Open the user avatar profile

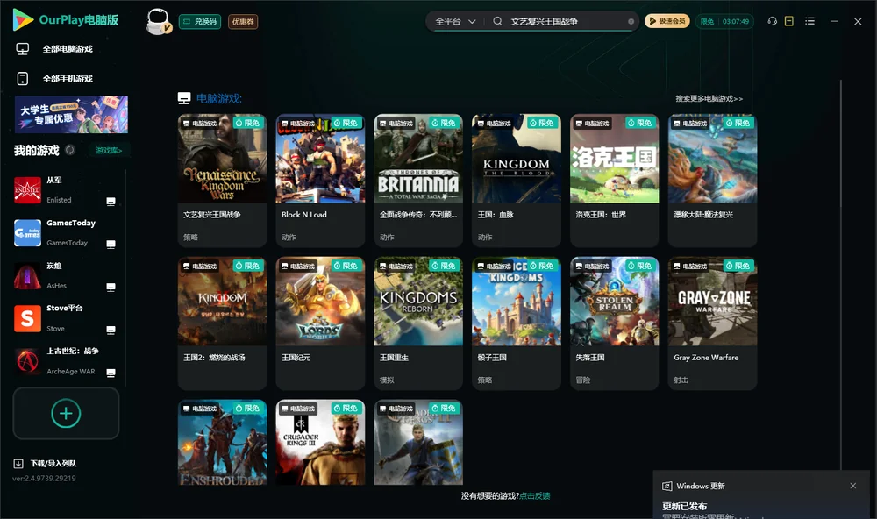[158, 21]
